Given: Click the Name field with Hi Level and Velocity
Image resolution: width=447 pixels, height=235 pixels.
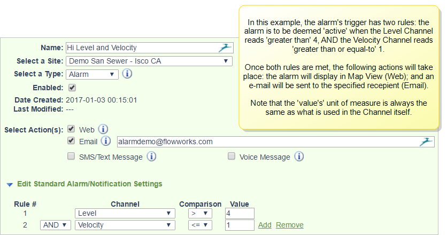Looking at the screenshot, I should pos(150,48).
